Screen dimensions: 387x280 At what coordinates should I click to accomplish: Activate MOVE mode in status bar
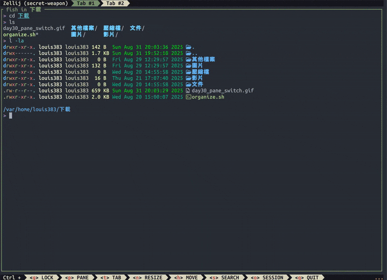186,277
